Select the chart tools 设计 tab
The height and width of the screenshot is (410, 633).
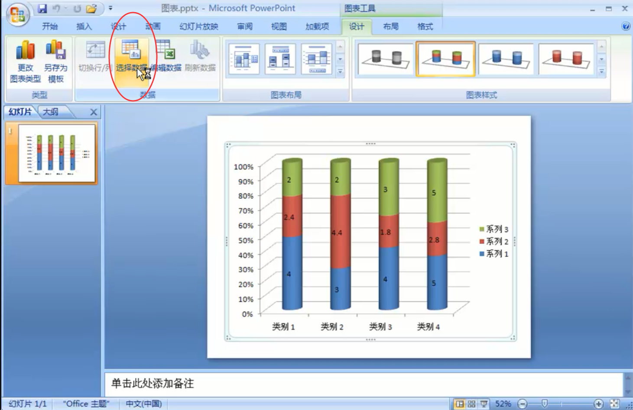coord(357,27)
